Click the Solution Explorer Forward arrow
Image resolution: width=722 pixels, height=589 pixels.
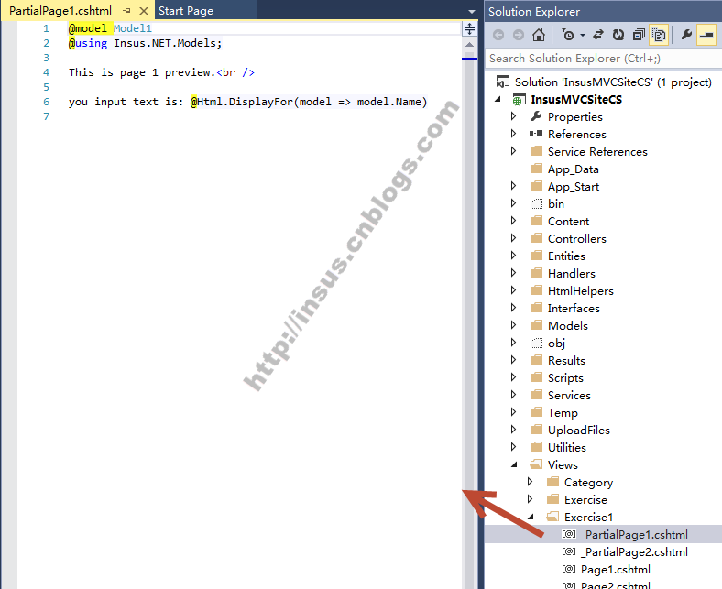[x=519, y=35]
